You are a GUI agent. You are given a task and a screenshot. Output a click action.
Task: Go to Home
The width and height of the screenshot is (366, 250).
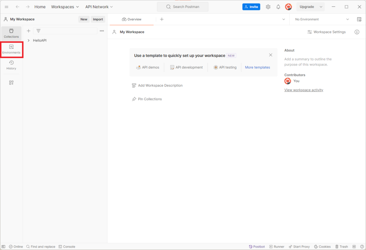pyautogui.click(x=40, y=7)
